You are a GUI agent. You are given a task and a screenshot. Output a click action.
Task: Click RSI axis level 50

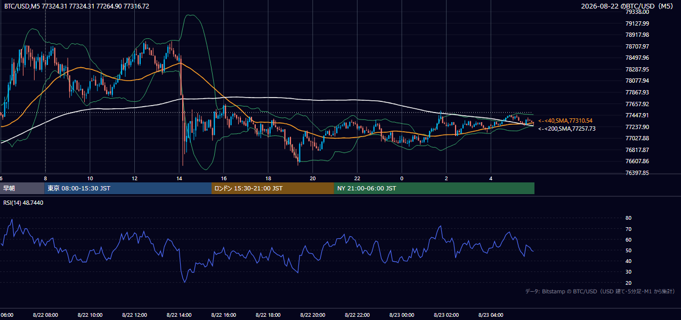[x=628, y=250]
